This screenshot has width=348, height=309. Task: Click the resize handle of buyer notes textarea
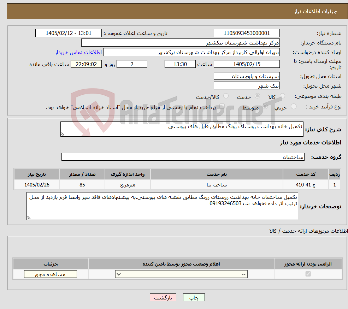29,218
